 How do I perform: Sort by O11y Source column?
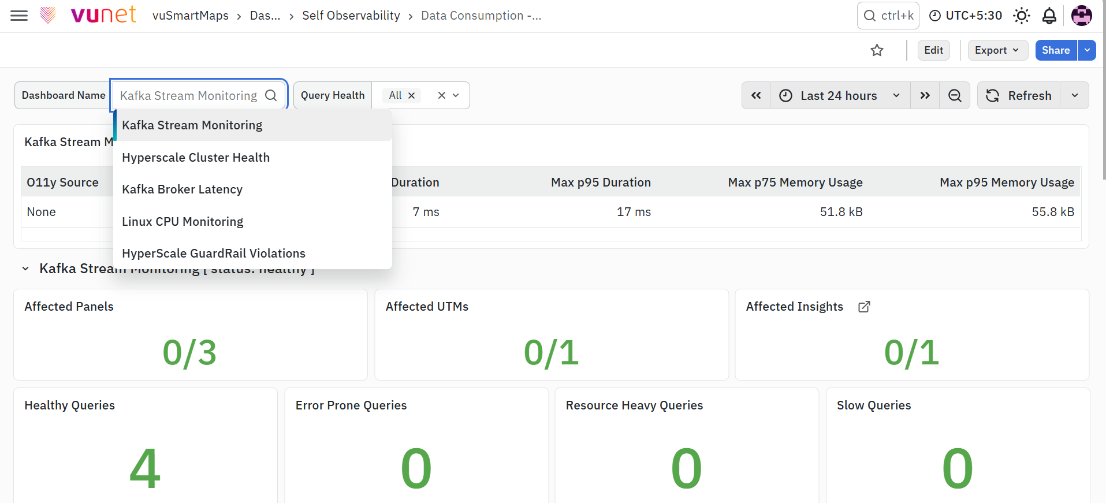62,182
